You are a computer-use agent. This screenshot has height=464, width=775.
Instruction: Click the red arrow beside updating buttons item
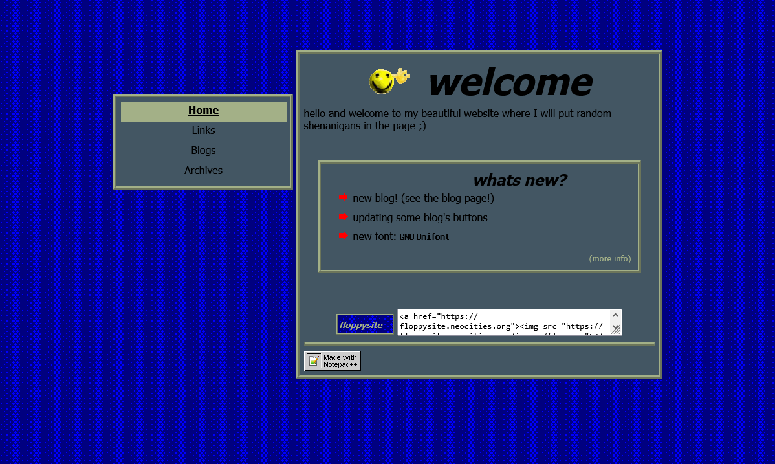tap(343, 217)
